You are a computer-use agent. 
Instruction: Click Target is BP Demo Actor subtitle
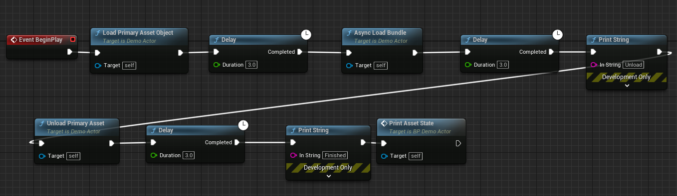pyautogui.click(x=420, y=131)
